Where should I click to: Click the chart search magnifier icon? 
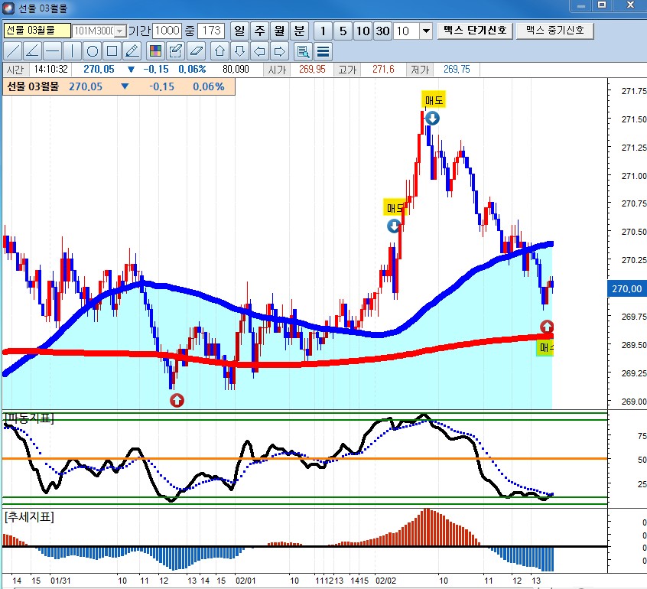pyautogui.click(x=304, y=51)
